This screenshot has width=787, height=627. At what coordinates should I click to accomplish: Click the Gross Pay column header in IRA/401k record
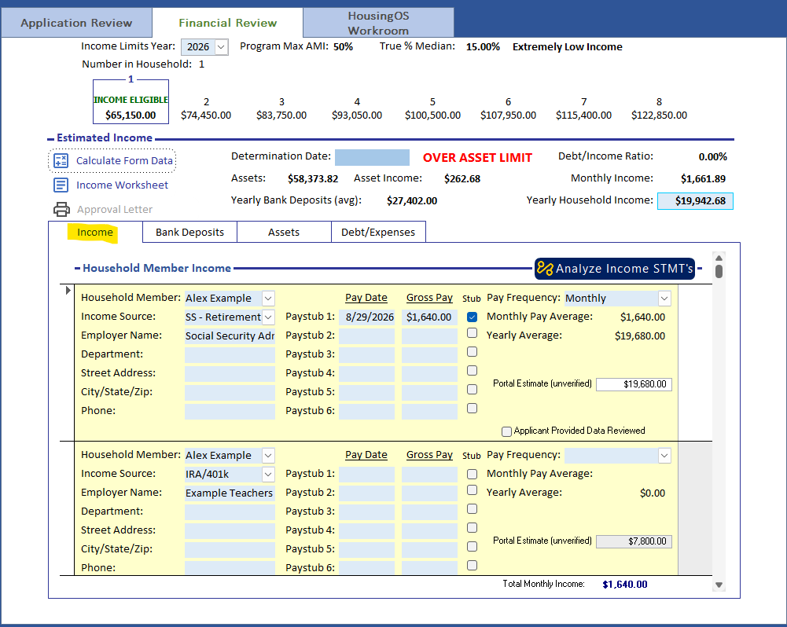(429, 454)
